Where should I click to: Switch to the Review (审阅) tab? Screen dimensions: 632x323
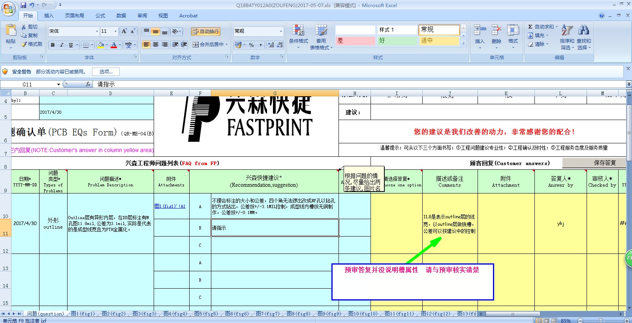142,16
